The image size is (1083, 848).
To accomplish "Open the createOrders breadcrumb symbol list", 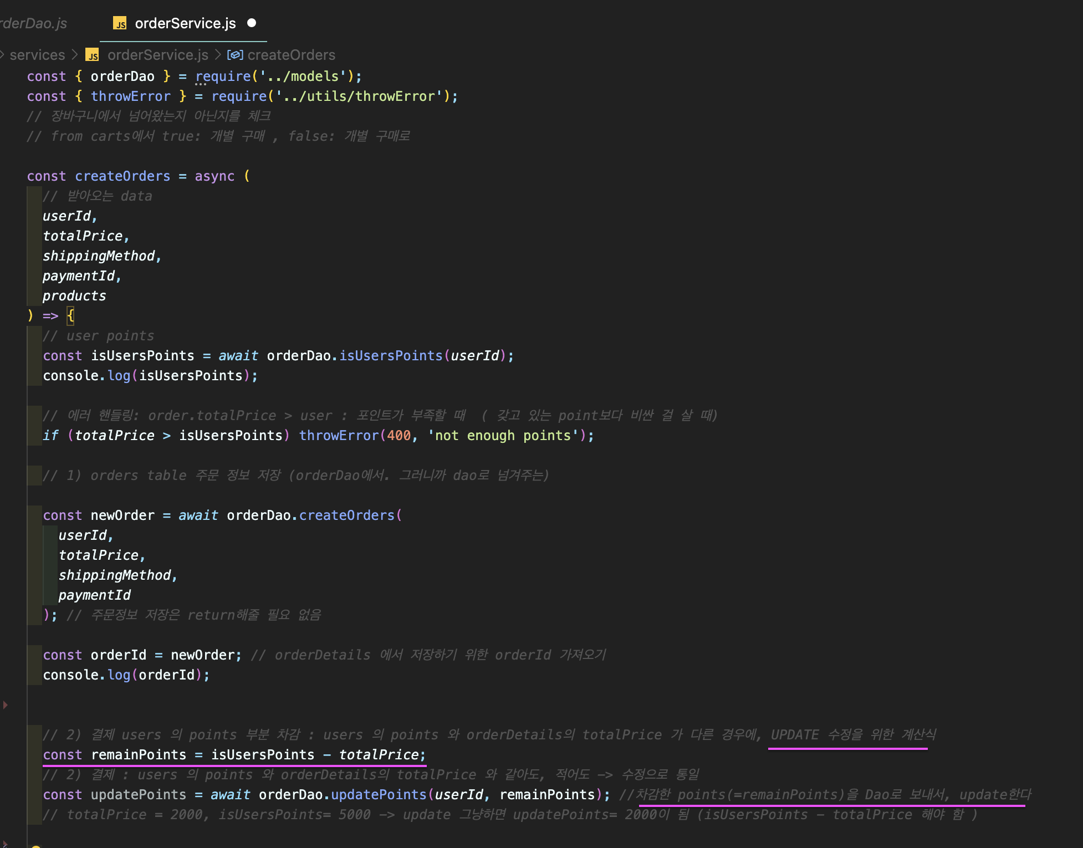I will (x=291, y=55).
